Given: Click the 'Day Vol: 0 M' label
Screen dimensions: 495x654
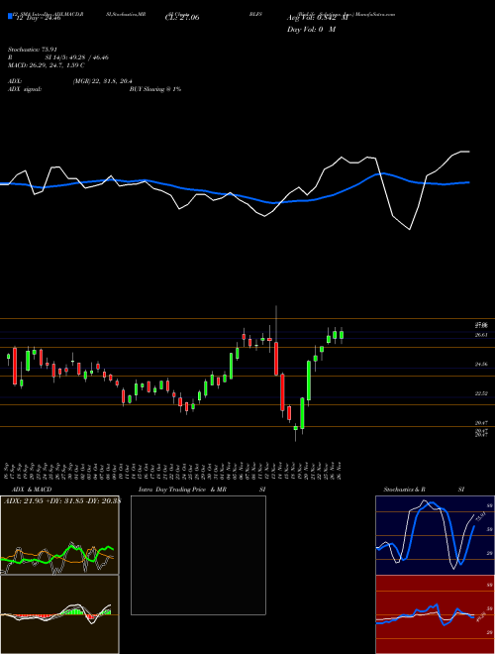Looking at the screenshot, I should click(311, 30).
